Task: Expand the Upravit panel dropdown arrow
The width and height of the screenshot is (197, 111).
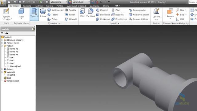Action: 119,23
